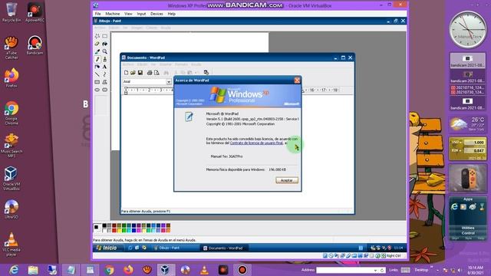Click Firefox icon on host taskbar
This screenshot has height=276, width=491.
pos(128,270)
